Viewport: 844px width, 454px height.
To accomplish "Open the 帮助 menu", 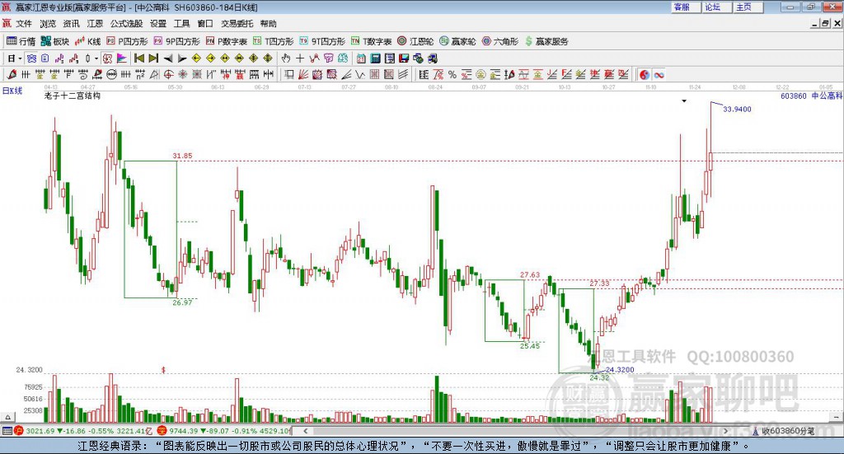I will [268, 24].
